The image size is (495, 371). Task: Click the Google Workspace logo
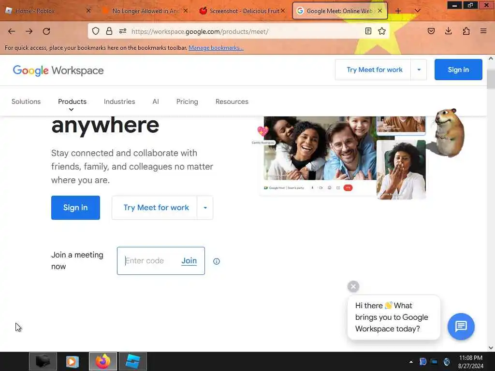point(58,71)
